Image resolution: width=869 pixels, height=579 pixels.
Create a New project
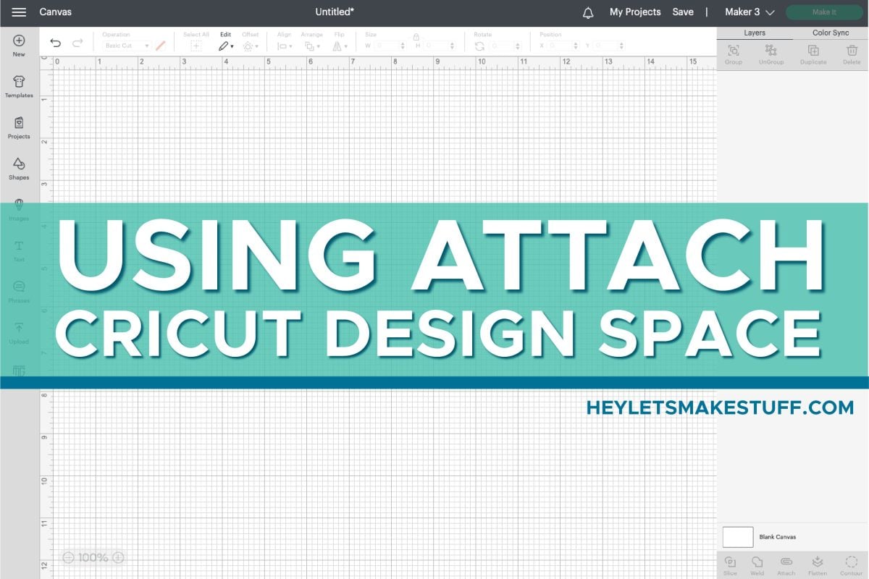pos(19,46)
